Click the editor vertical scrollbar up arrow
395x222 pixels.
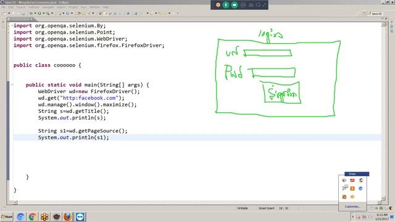tap(383, 25)
